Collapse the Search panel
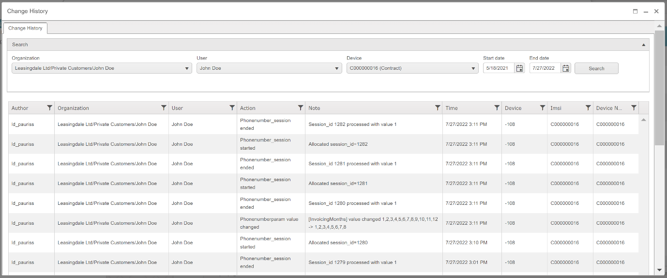The width and height of the screenshot is (667, 278). 643,45
